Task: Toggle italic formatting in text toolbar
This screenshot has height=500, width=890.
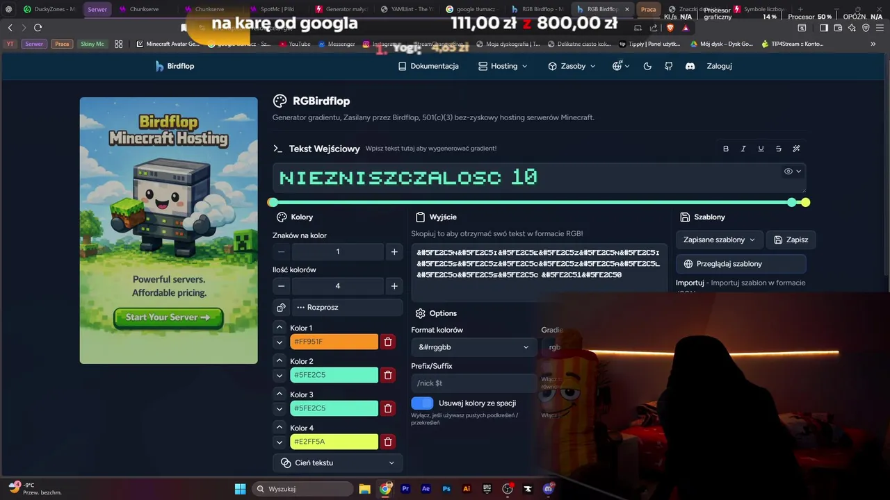Action: click(743, 149)
